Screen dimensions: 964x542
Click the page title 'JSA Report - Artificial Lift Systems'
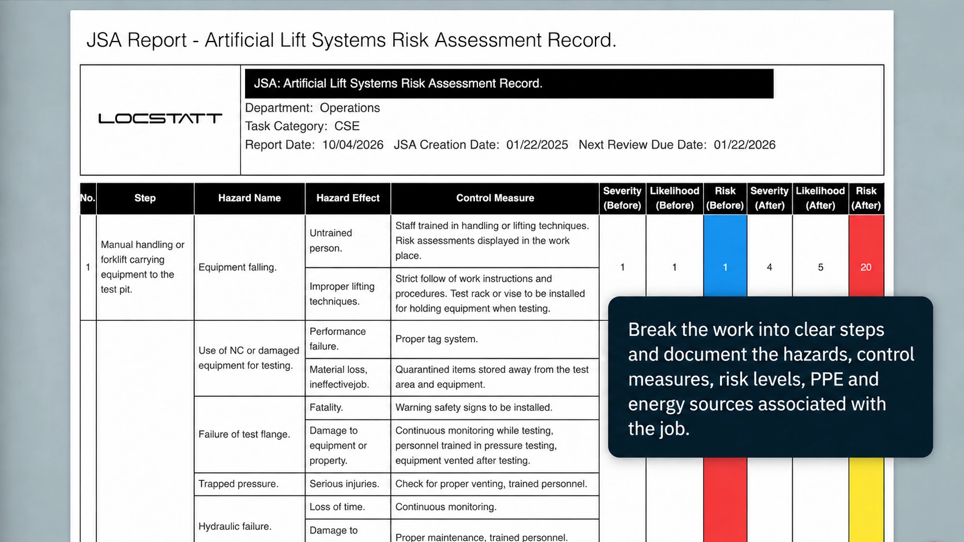pos(352,40)
